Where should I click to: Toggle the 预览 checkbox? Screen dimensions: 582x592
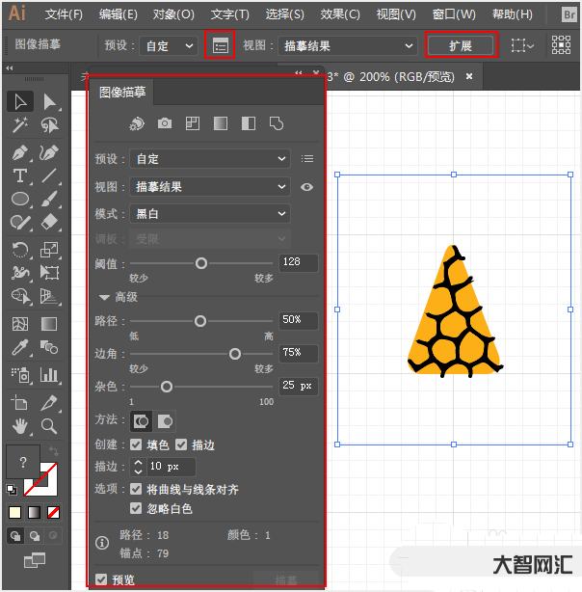[101, 579]
